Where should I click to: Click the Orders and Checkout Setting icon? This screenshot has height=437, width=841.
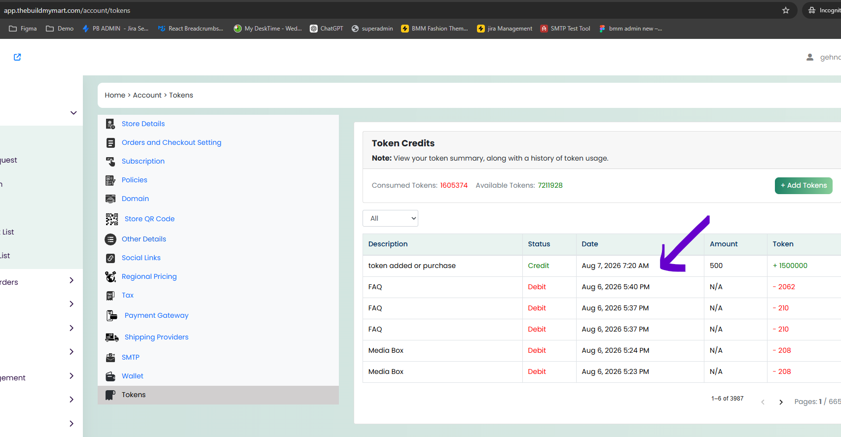pyautogui.click(x=110, y=143)
